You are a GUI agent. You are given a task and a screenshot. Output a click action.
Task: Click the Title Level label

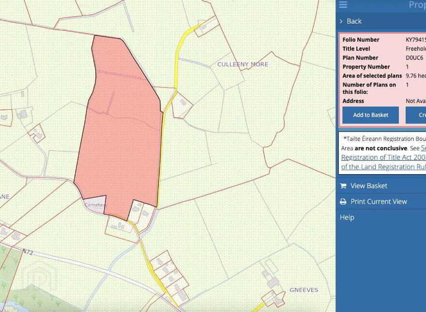[356, 49]
